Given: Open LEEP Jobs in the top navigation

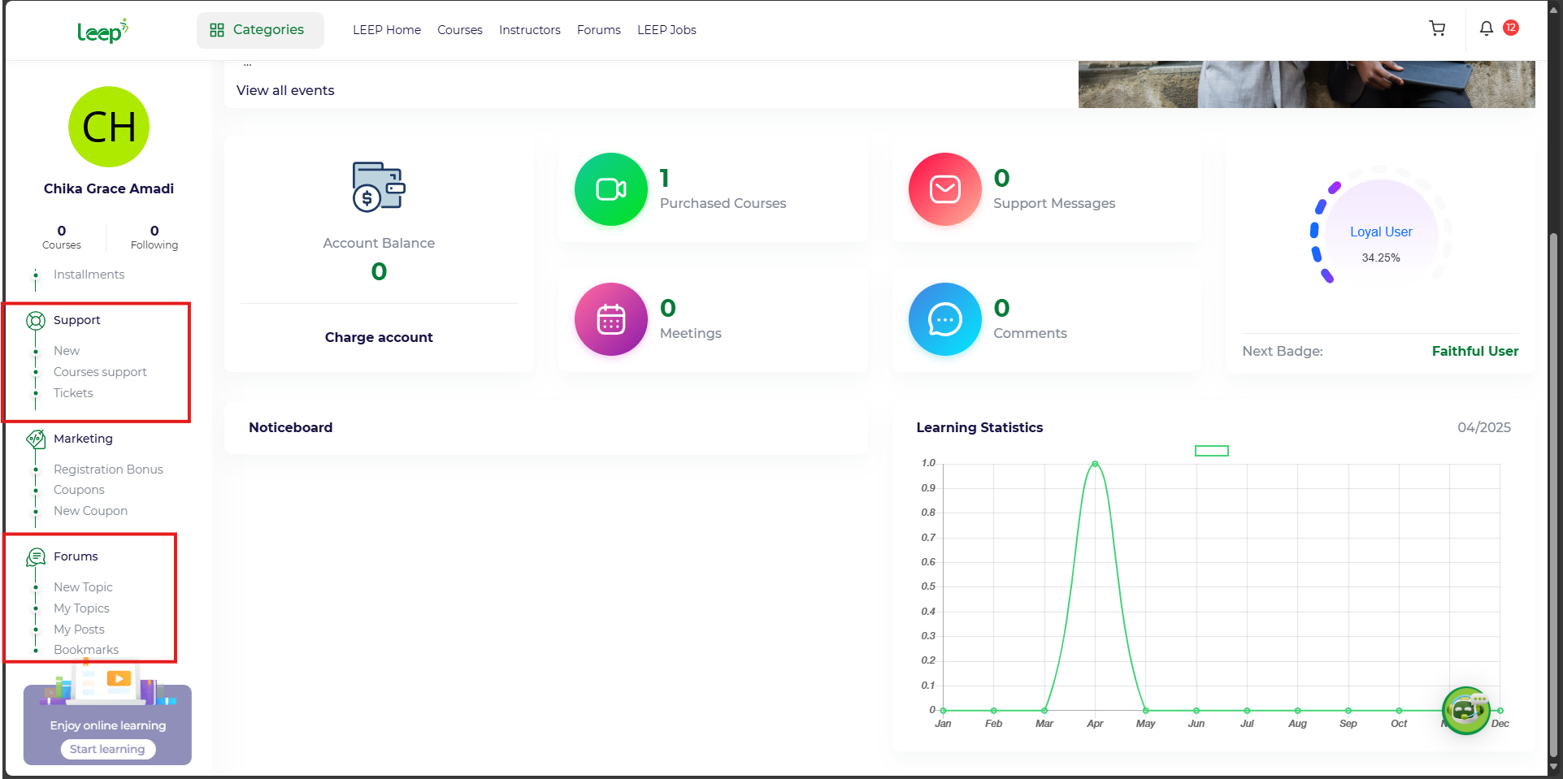Looking at the screenshot, I should [666, 30].
